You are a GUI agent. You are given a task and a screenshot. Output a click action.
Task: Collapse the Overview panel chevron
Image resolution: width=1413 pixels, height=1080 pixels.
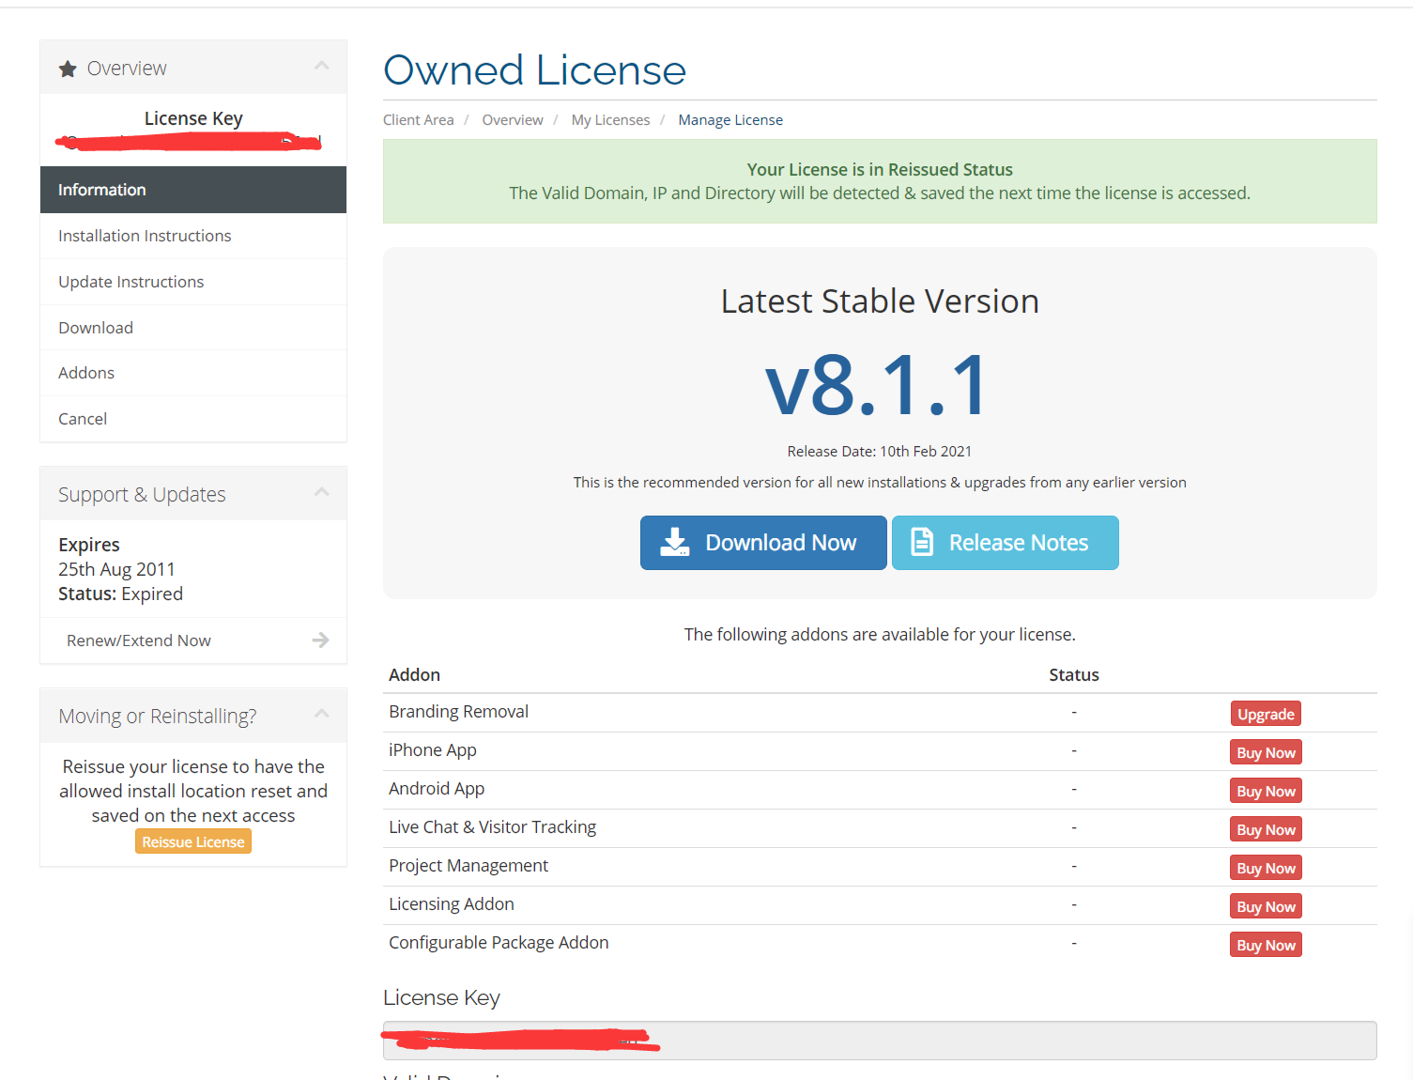pos(322,66)
